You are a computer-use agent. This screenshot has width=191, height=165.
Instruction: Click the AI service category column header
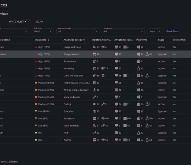[74, 40]
